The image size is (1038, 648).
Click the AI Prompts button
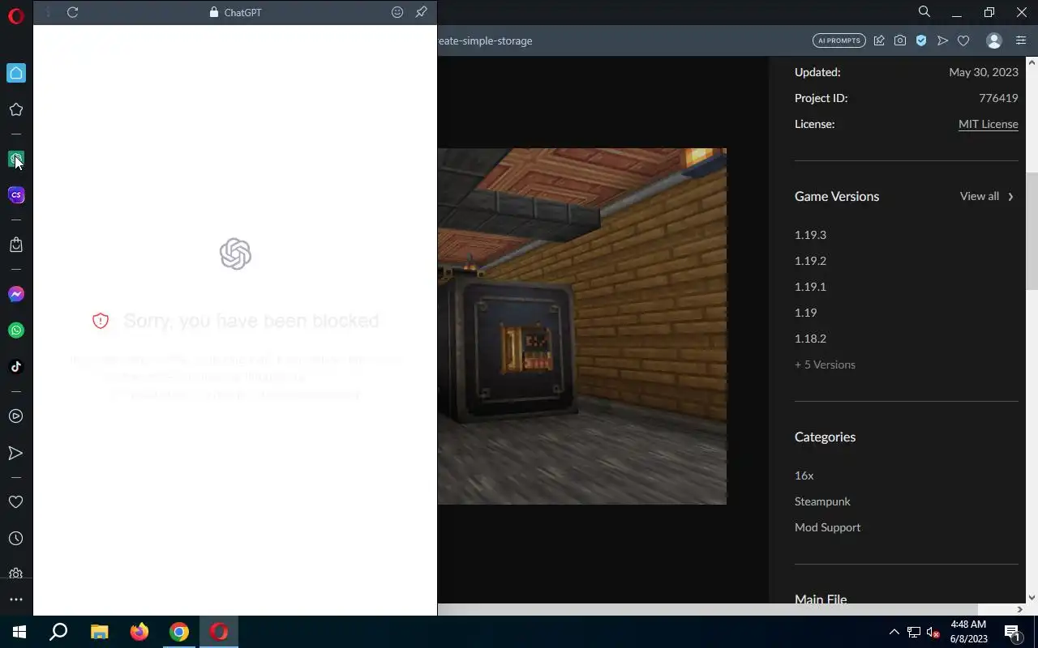[x=839, y=40]
